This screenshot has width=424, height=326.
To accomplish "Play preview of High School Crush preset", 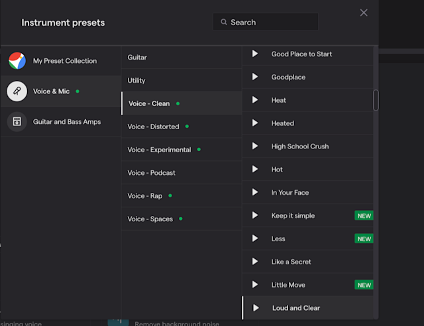I will [254, 146].
